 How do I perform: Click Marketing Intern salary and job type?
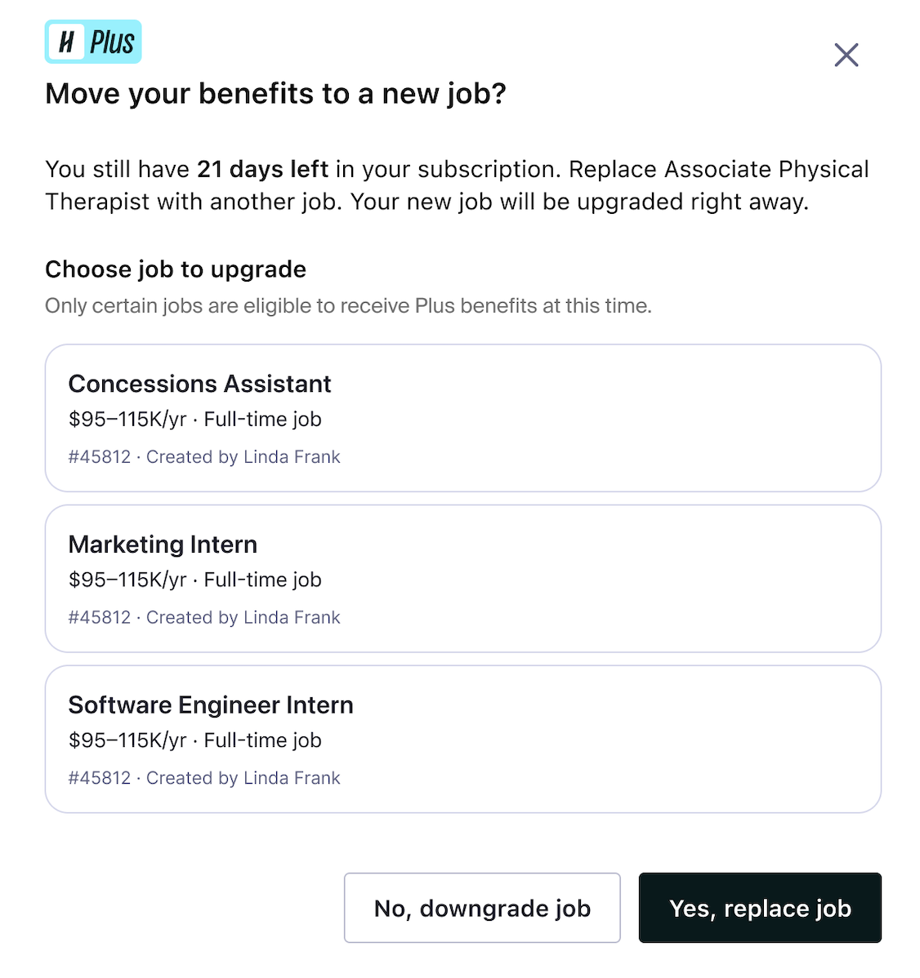pyautogui.click(x=194, y=580)
